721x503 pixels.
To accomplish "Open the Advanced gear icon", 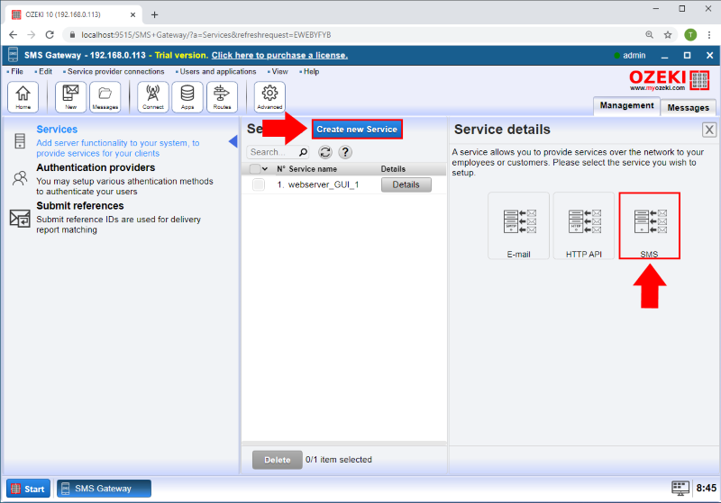I will (x=269, y=97).
